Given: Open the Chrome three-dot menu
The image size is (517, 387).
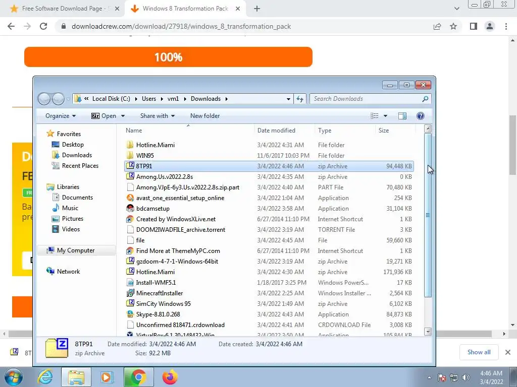Looking at the screenshot, I should click(506, 26).
